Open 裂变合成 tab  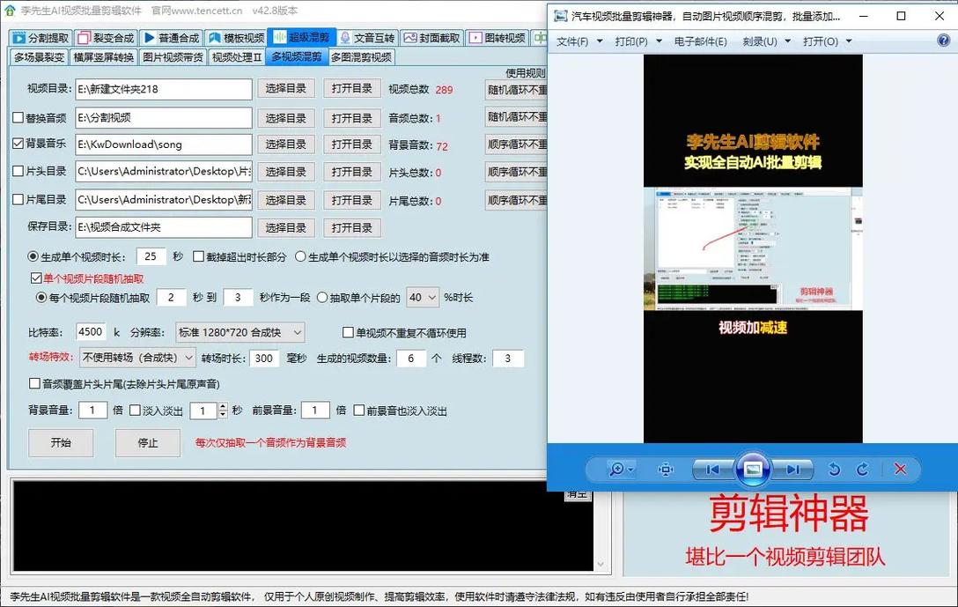pos(106,38)
